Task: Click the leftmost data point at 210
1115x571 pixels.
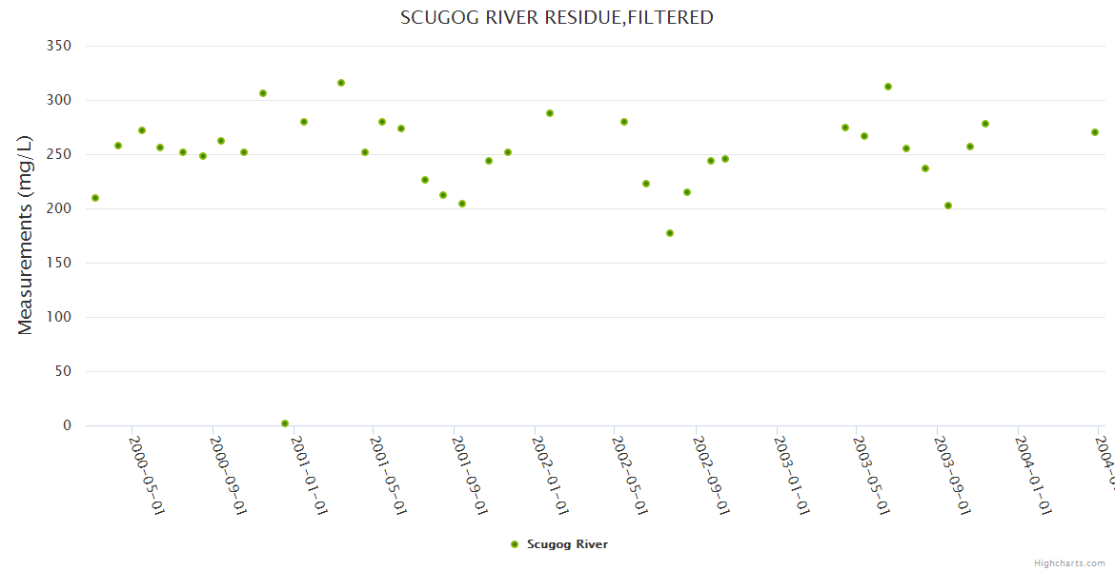Action: pos(95,198)
